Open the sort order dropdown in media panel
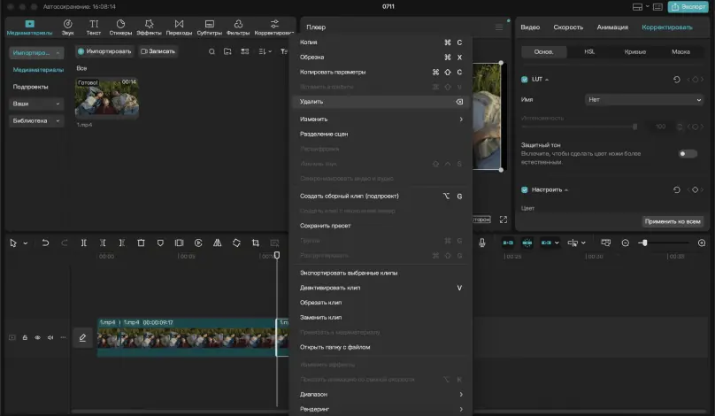 [x=265, y=51]
